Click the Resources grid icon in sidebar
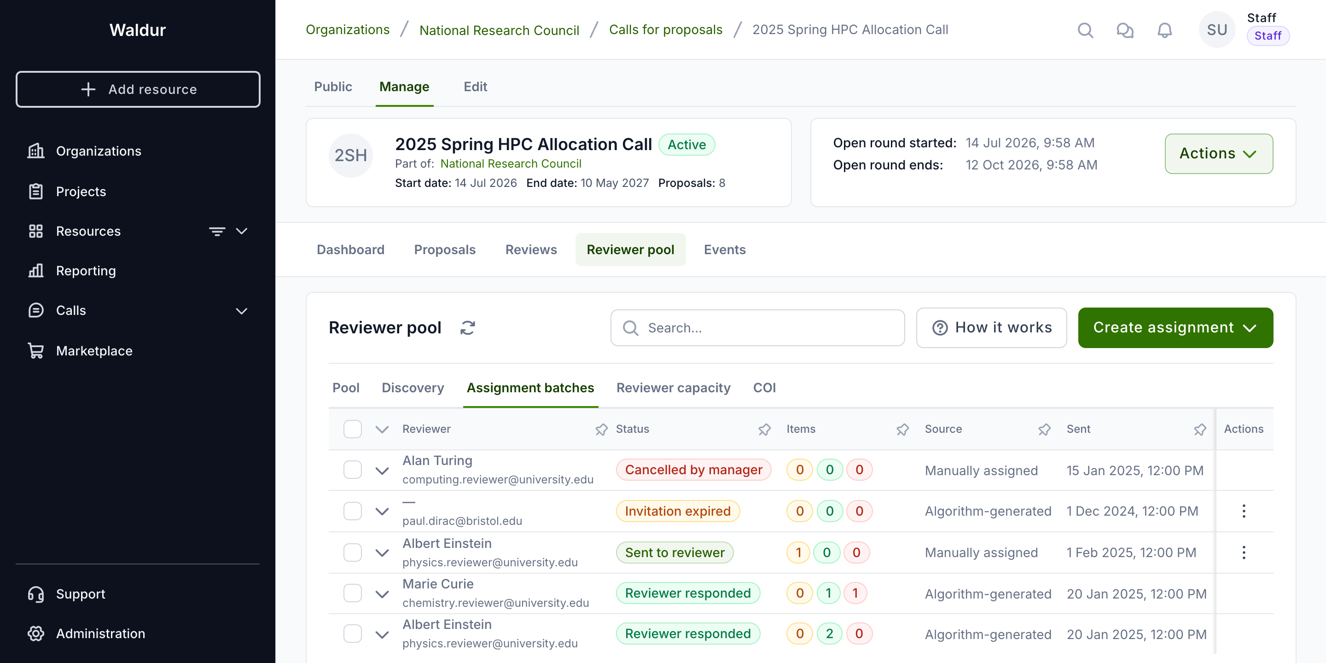 point(35,231)
